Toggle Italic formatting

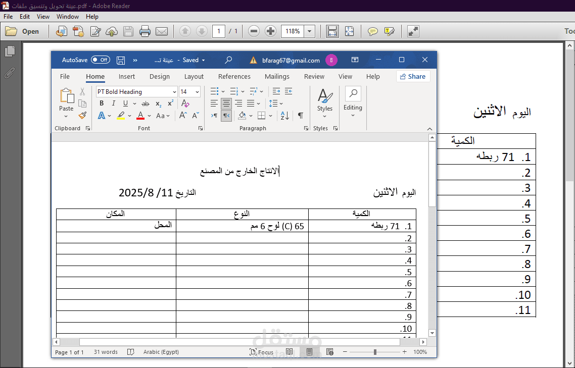coord(113,103)
